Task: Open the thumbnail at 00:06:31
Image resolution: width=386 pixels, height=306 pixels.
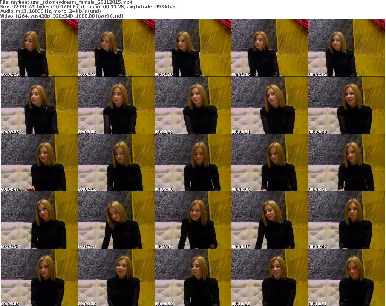Action: tap(347, 163)
